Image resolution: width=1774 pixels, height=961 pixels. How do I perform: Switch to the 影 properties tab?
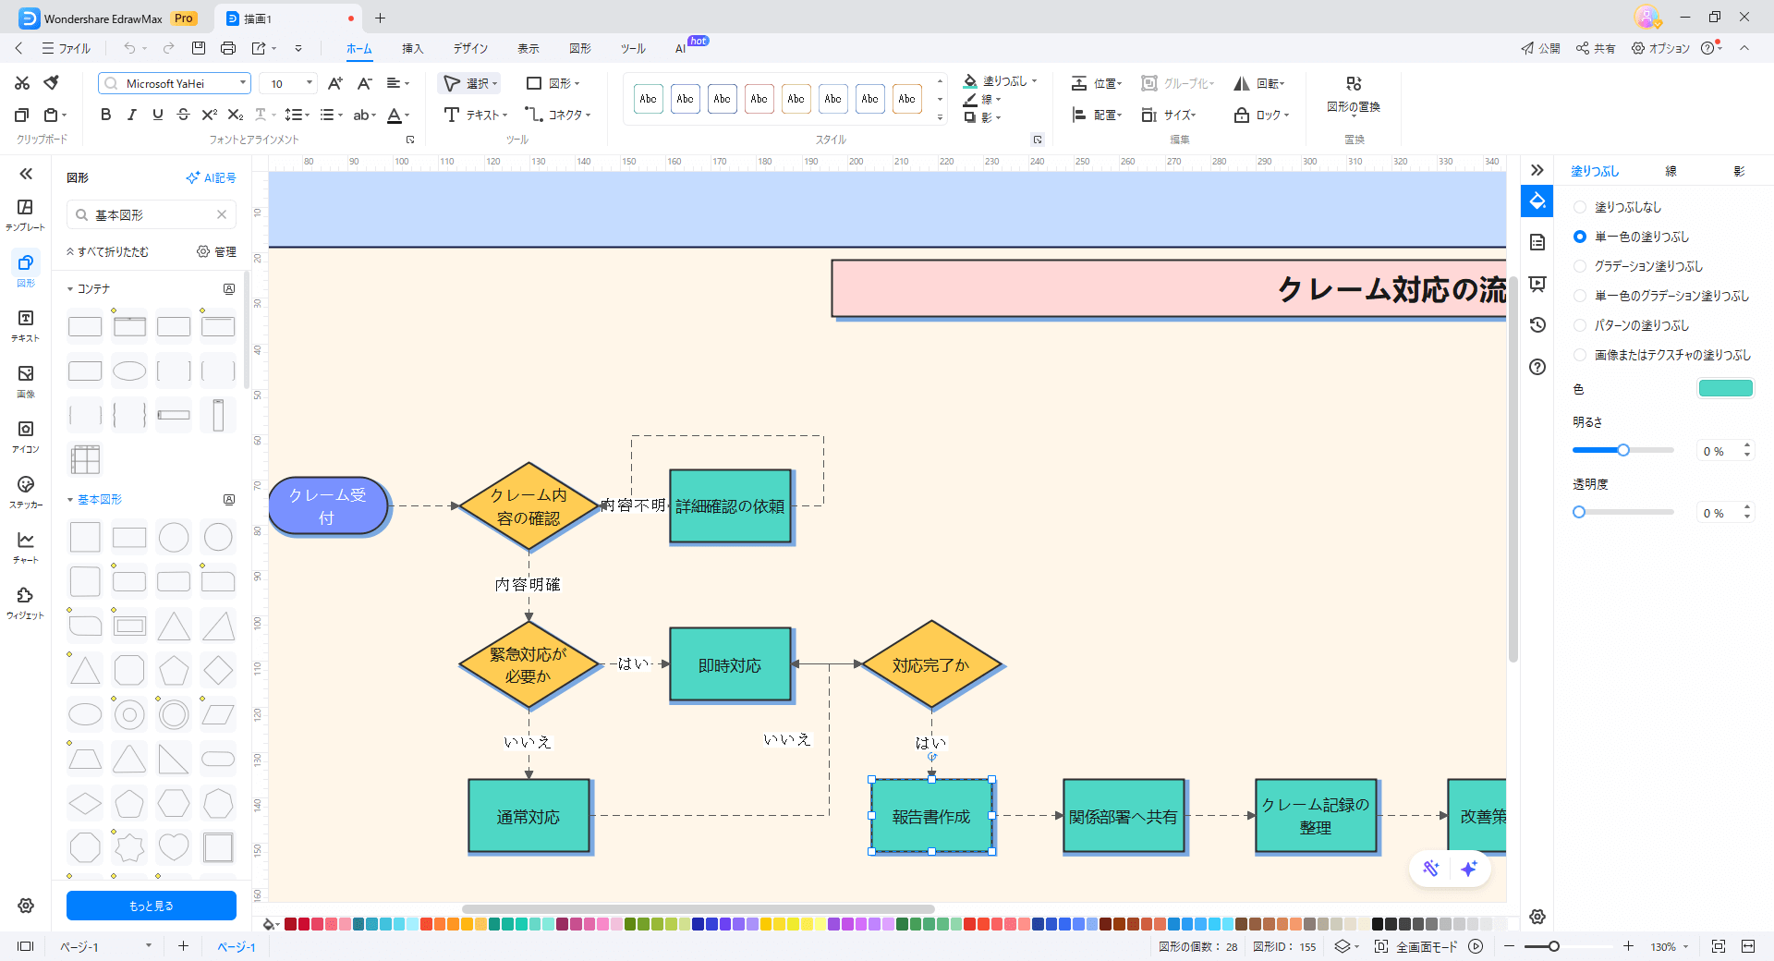(1739, 171)
